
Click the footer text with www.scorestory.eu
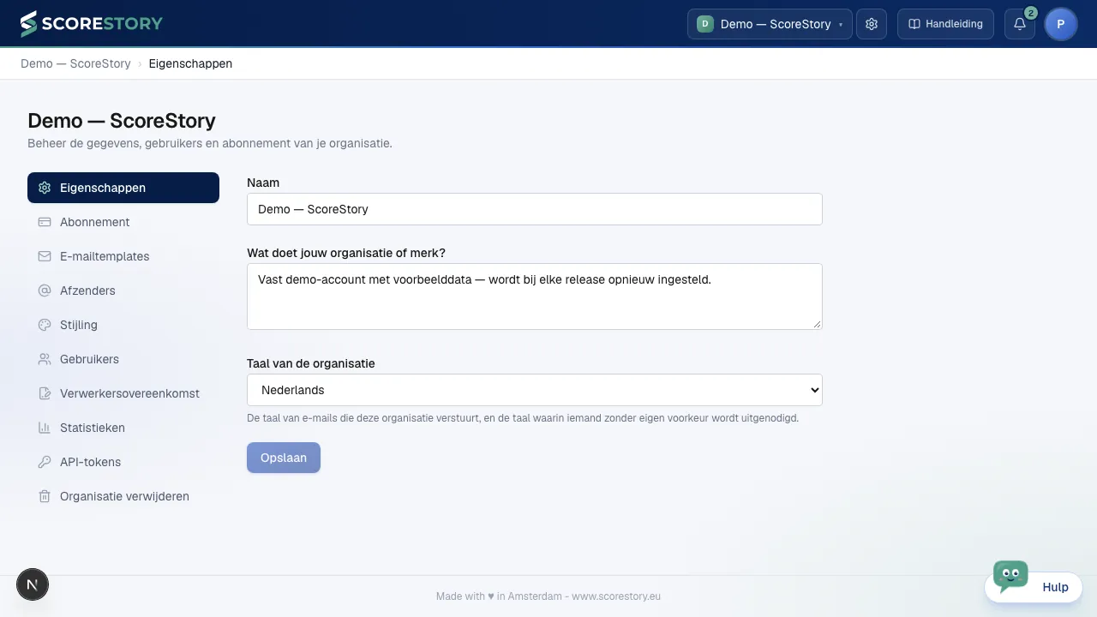[548, 596]
